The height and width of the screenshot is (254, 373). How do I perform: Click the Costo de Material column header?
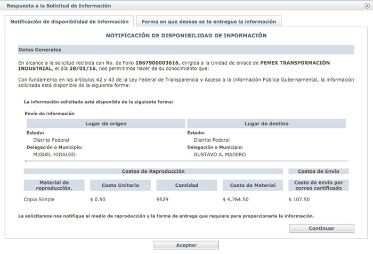point(253,185)
